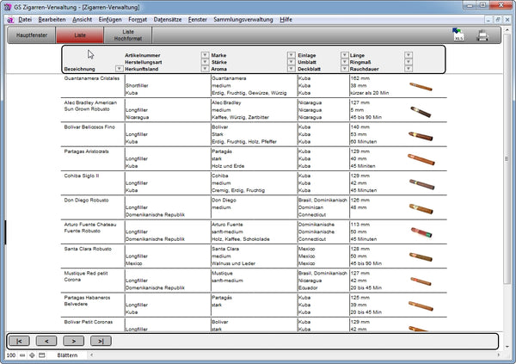Open the Format menu
The image size is (516, 364).
pyautogui.click(x=138, y=20)
